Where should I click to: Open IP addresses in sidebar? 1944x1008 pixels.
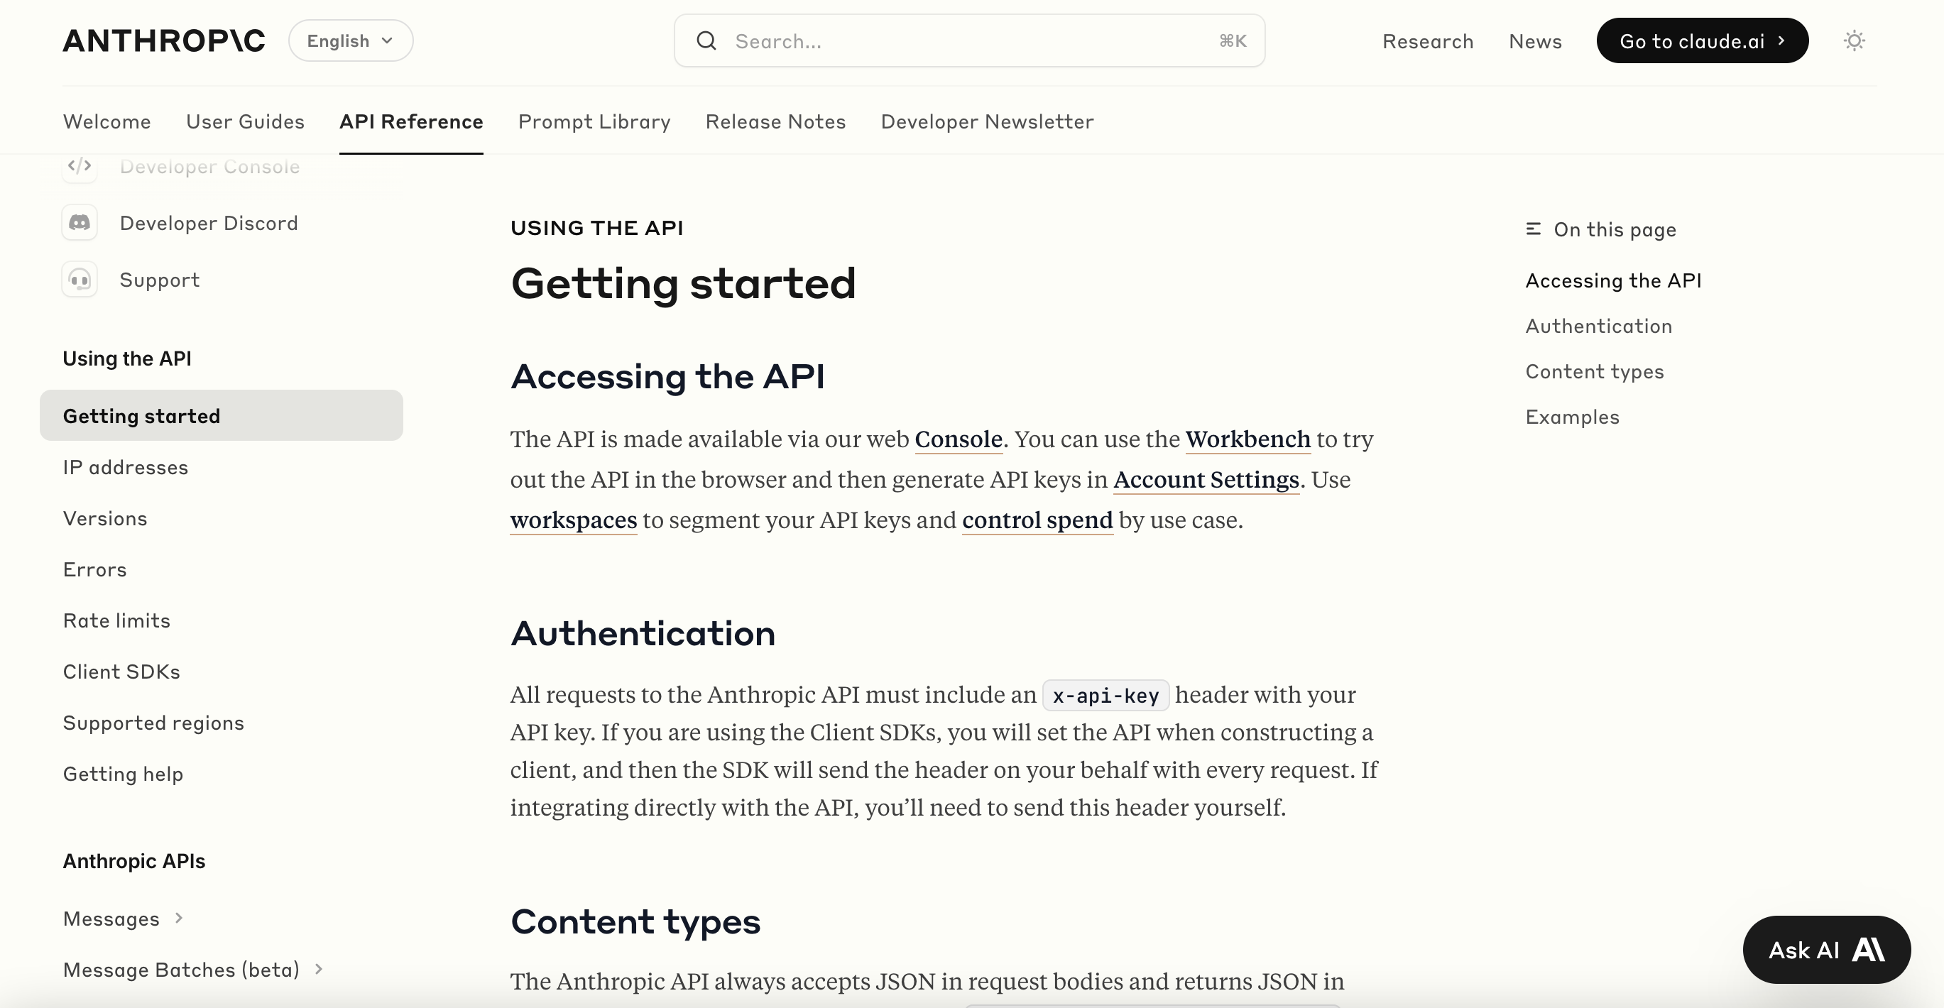(125, 467)
